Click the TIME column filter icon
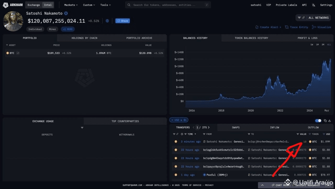The height and width of the screenshot is (189, 335). (186, 134)
